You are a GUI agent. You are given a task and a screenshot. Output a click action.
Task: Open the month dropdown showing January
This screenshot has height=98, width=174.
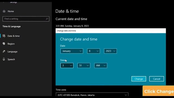[72, 51]
